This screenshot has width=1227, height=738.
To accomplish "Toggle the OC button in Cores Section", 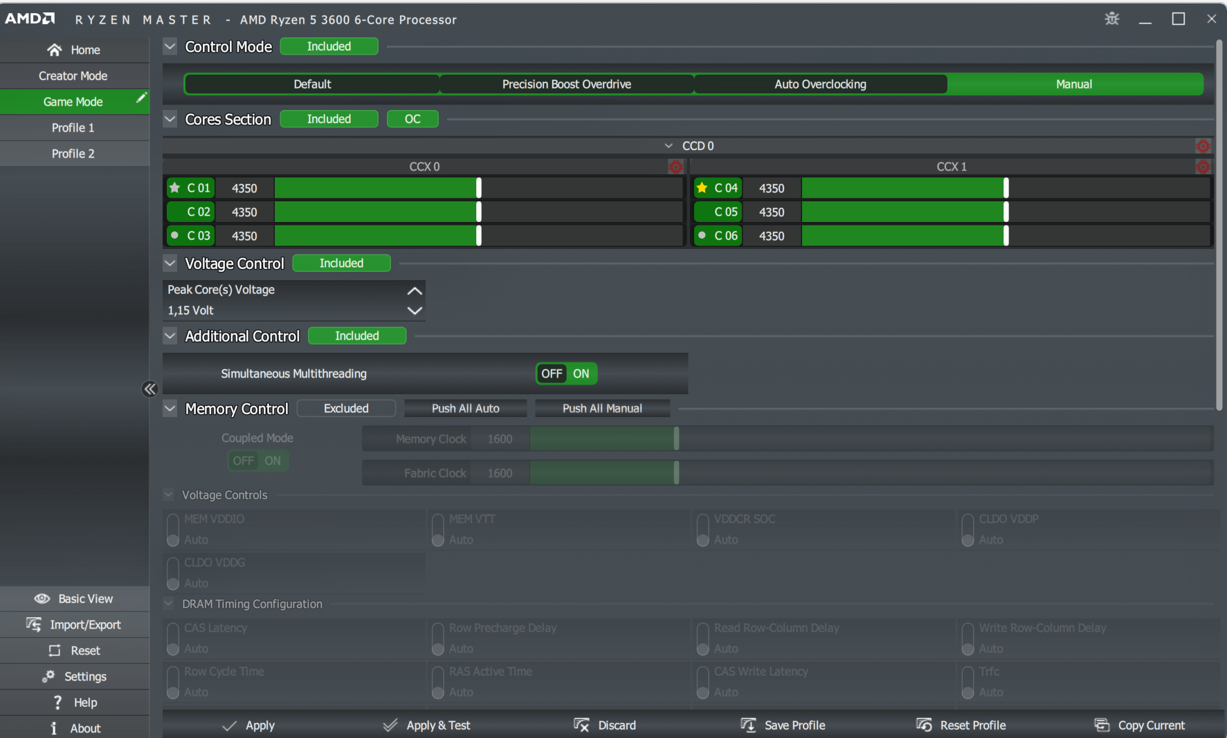I will tap(412, 119).
